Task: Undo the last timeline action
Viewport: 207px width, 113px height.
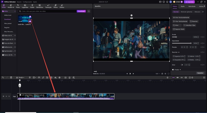Action: click(x=3, y=78)
